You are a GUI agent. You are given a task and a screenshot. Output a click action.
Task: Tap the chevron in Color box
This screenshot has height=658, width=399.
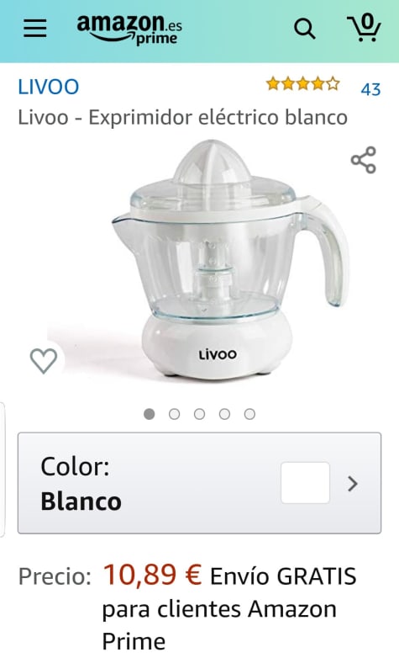point(353,484)
